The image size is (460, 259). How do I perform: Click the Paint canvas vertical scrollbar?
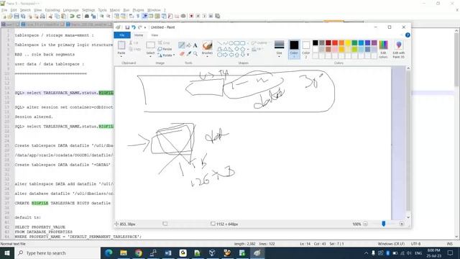click(x=408, y=142)
